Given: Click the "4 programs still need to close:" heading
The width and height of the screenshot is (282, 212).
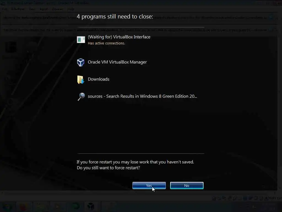Looking at the screenshot, I should (115, 17).
